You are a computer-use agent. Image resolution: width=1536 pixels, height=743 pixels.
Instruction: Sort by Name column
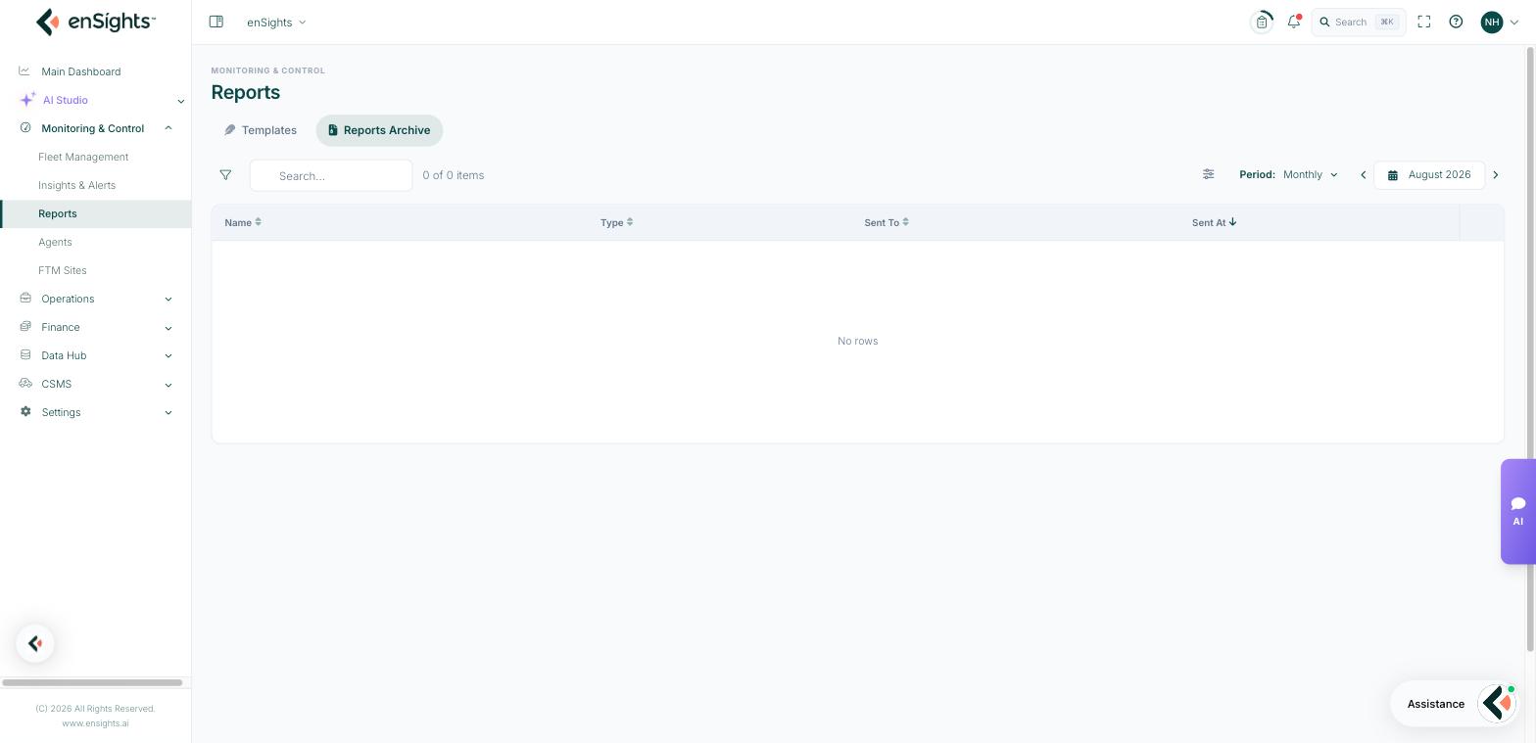coord(243,222)
